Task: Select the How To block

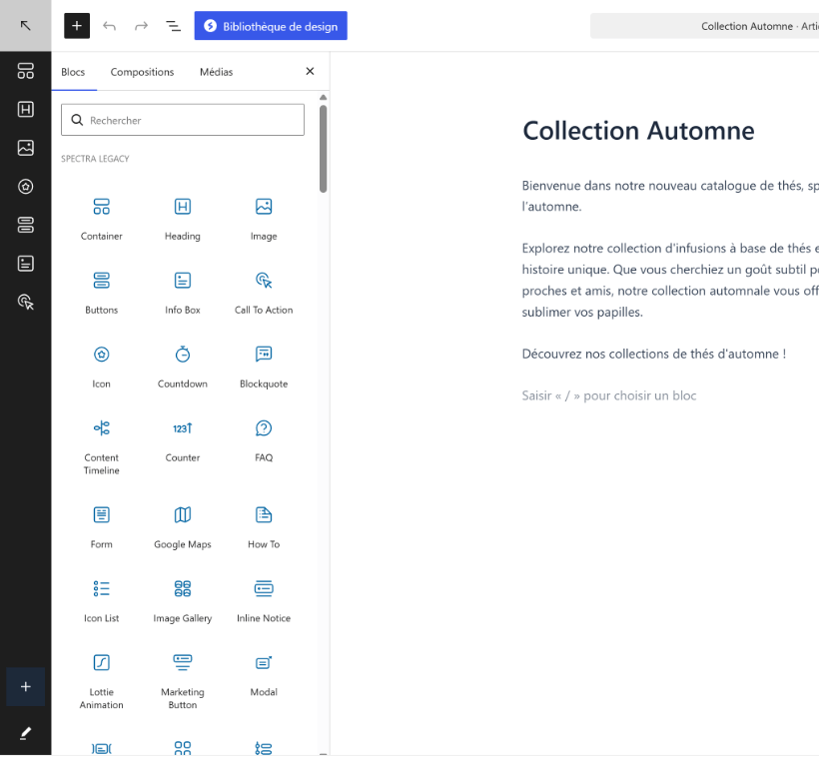Action: click(x=264, y=527)
